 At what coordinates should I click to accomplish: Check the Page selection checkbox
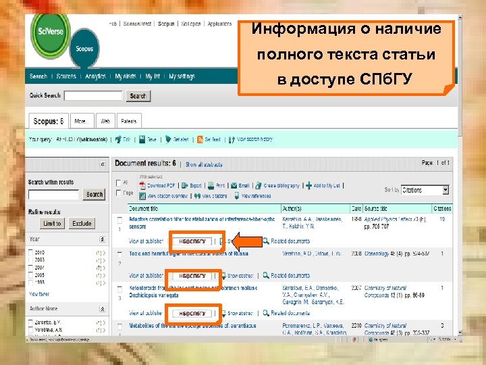pos(118,193)
